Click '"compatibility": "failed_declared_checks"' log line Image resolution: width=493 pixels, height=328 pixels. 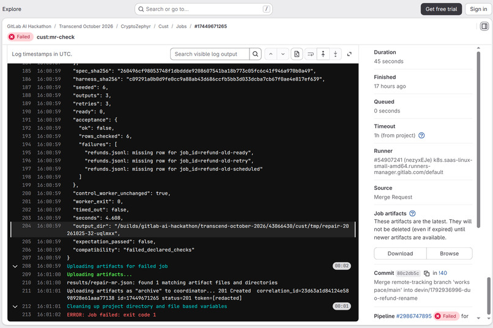click(133, 250)
